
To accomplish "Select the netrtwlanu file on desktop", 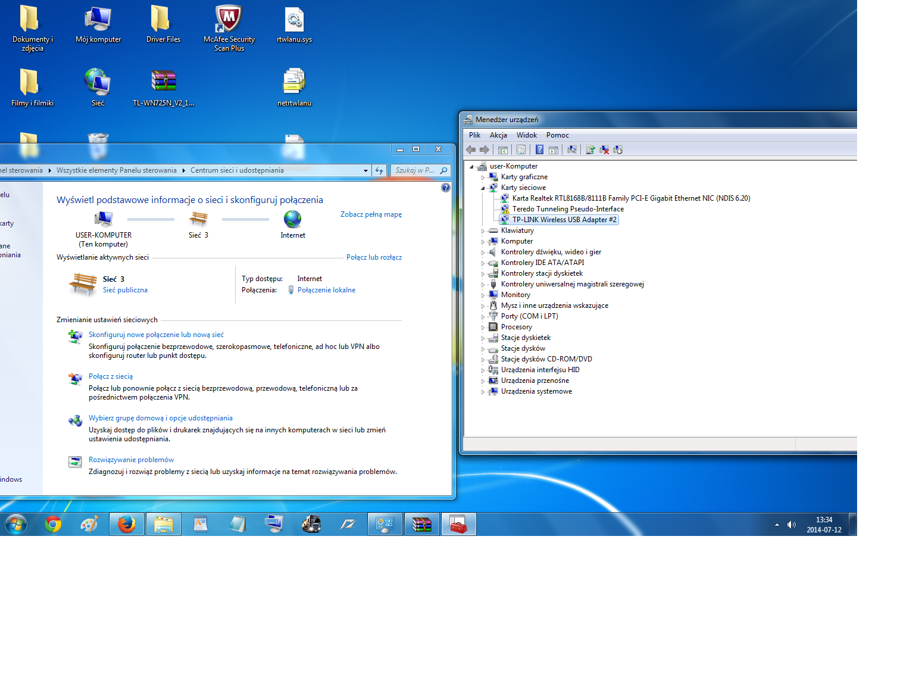I will point(294,88).
